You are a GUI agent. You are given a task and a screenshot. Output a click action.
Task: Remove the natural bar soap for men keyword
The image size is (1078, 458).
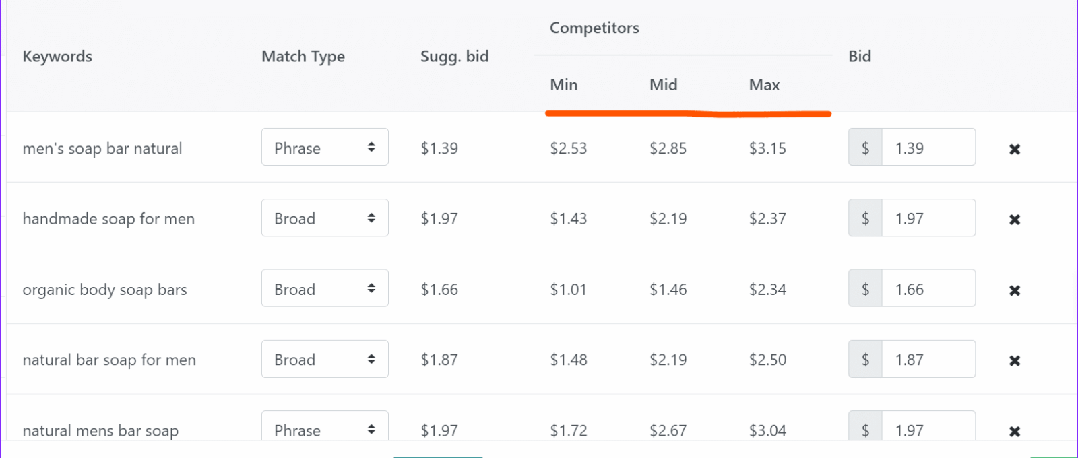click(x=1015, y=361)
